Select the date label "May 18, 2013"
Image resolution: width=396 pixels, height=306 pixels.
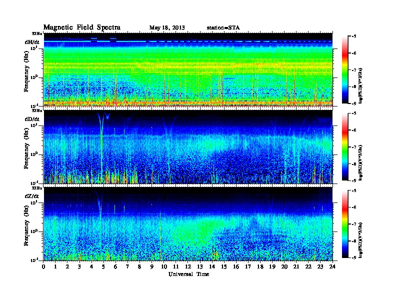click(x=167, y=27)
